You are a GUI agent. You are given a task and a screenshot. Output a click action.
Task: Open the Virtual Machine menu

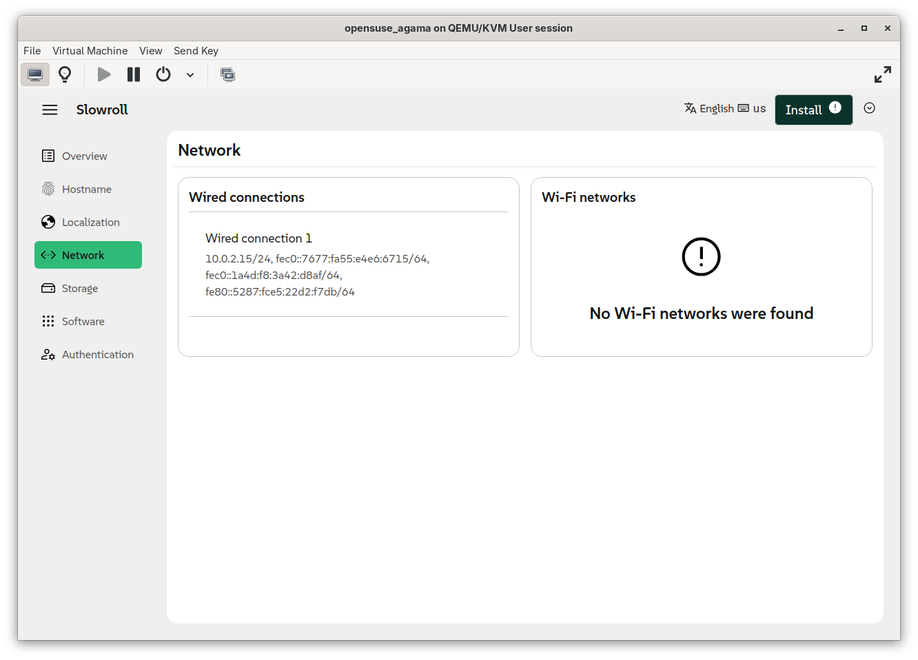click(x=90, y=51)
